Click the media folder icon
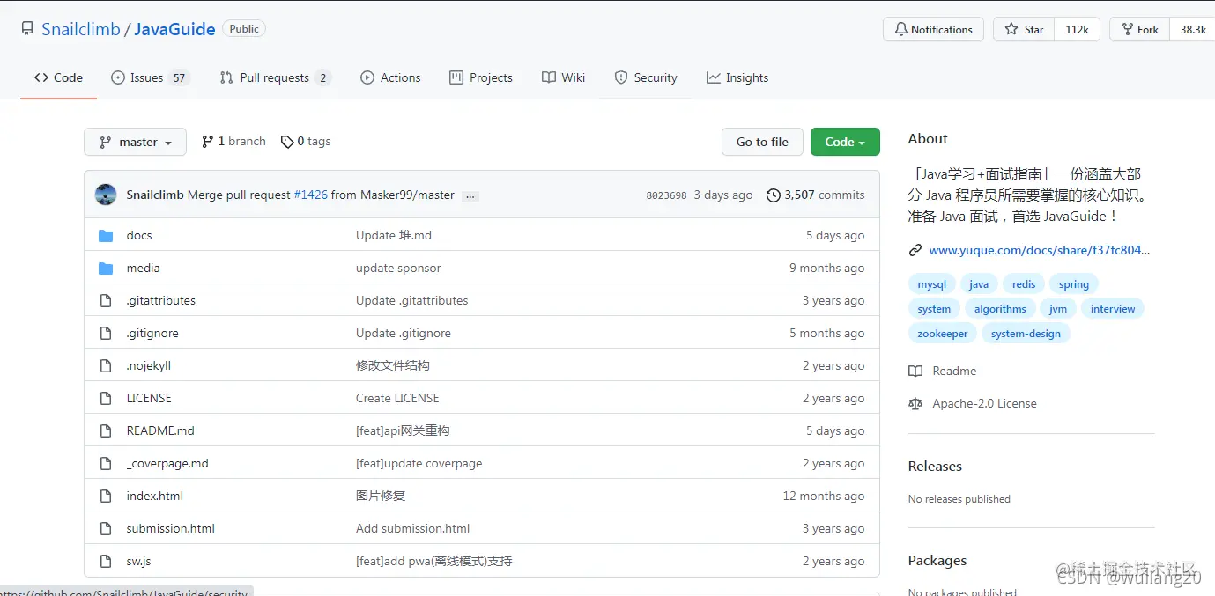Screen dimensions: 1215x596 pyautogui.click(x=106, y=268)
